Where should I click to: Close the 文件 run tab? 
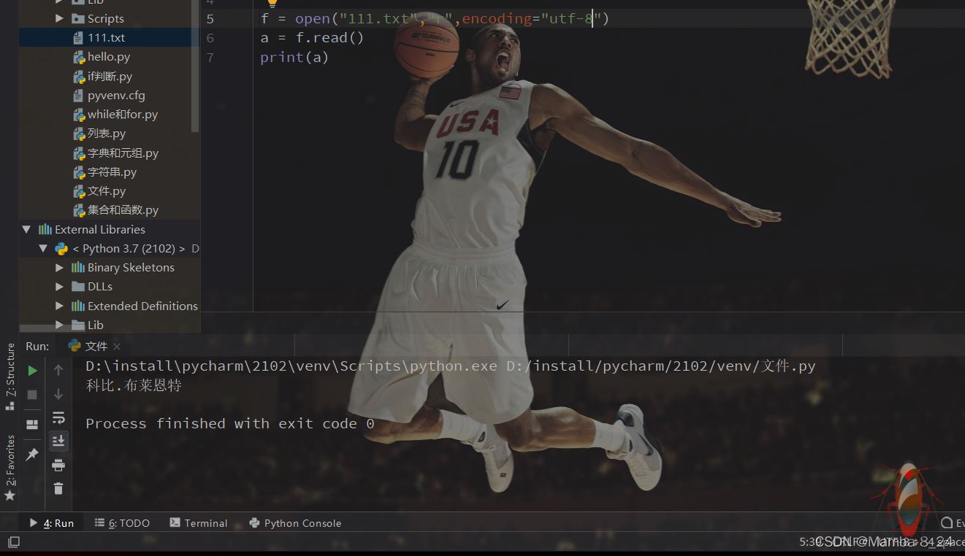click(117, 347)
